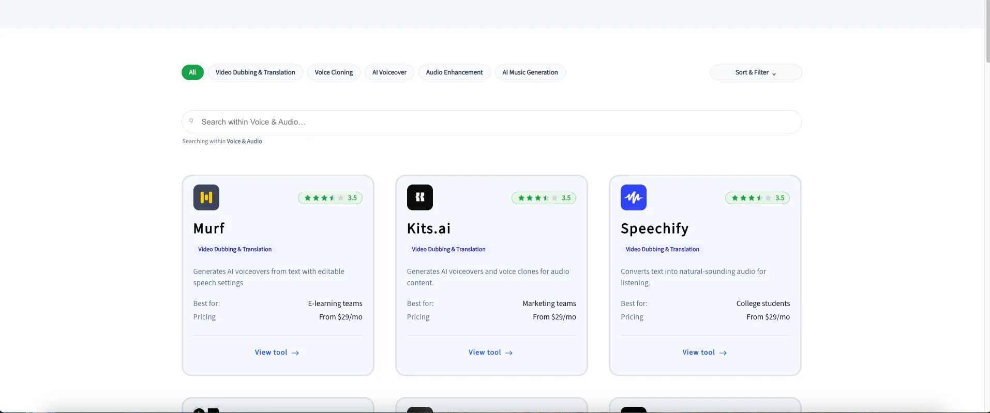990x413 pixels.
Task: Click Speechify's 'Converts text into natural-sounding audio' description
Action: pos(694,277)
